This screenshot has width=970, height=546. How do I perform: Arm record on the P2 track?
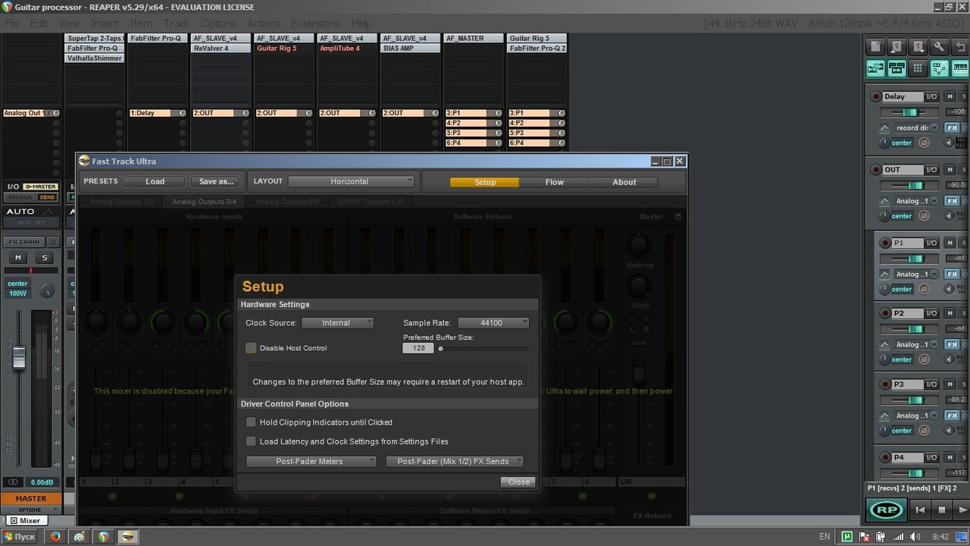click(x=885, y=313)
